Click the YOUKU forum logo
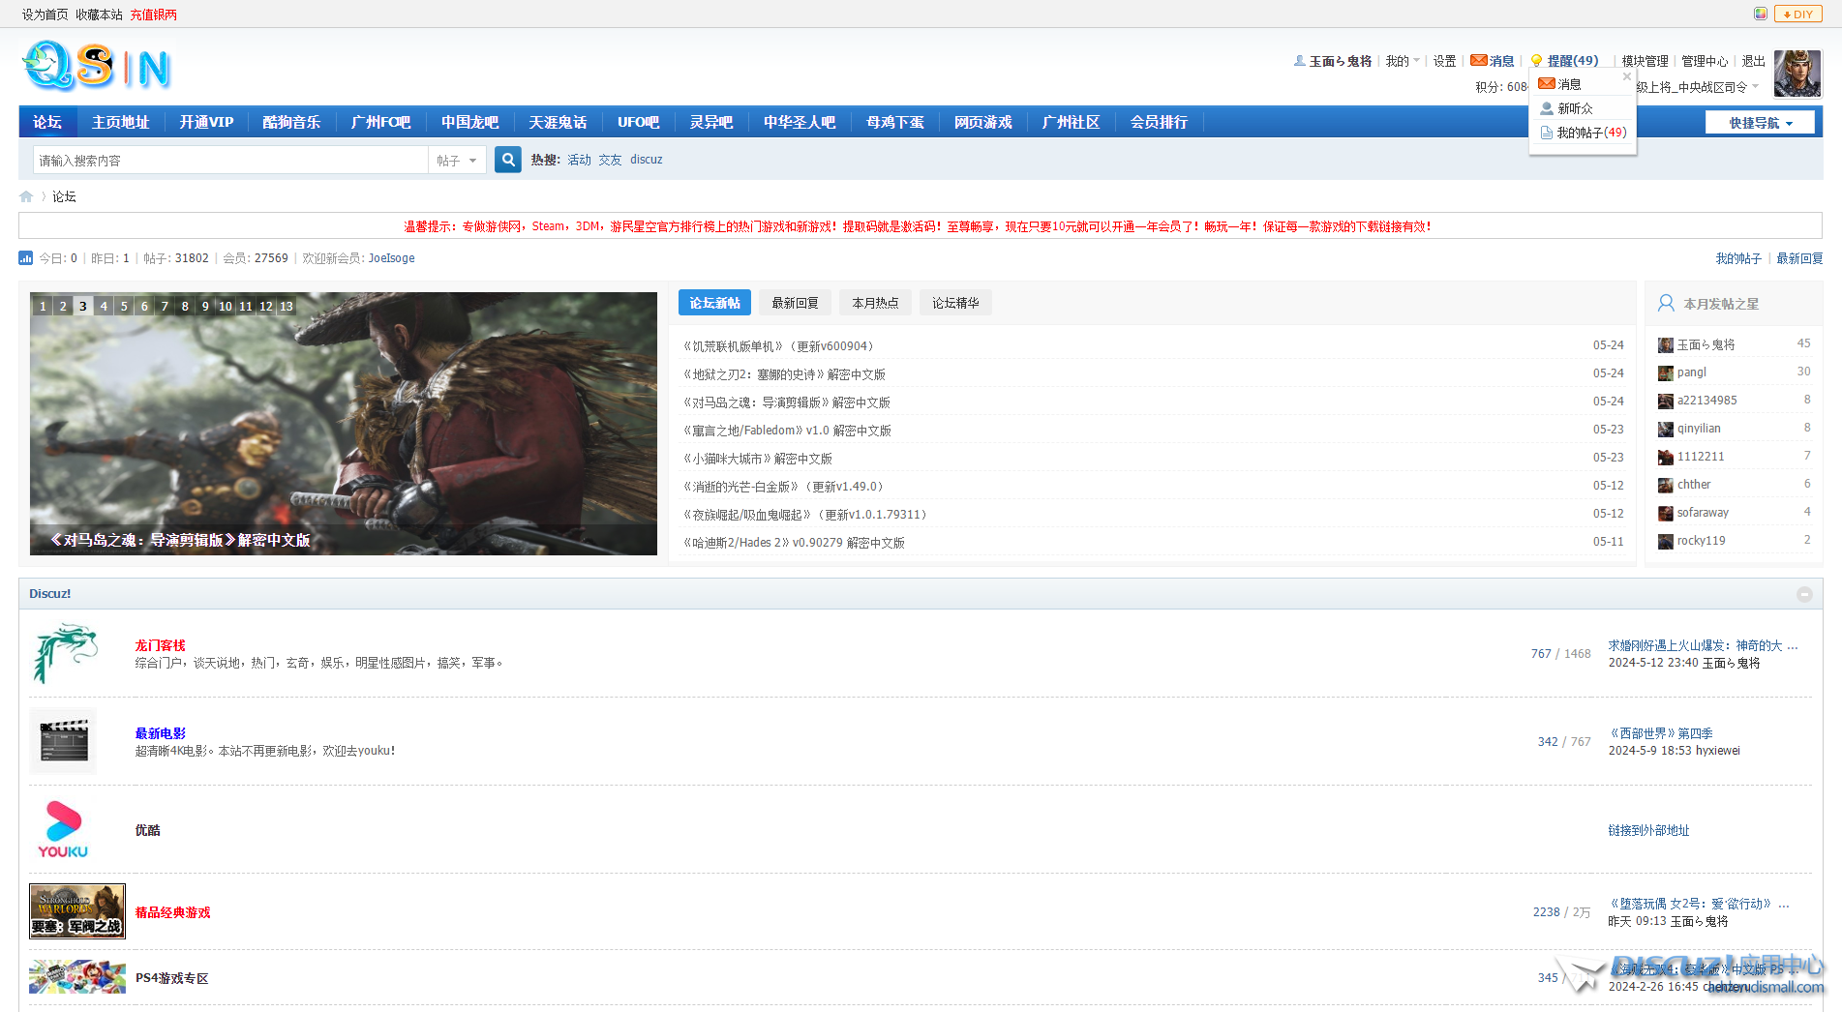Image resolution: width=1842 pixels, height=1012 pixels. [64, 829]
